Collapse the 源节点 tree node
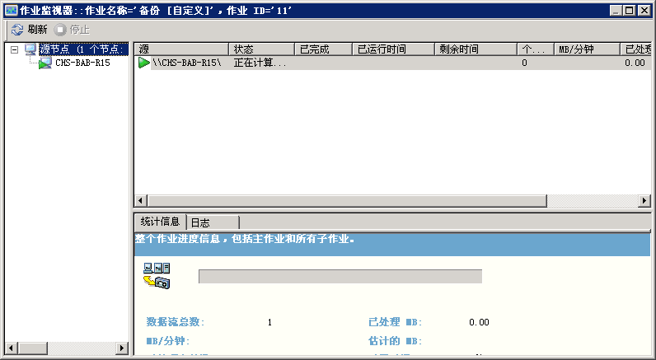This screenshot has width=656, height=360. pyautogui.click(x=15, y=49)
